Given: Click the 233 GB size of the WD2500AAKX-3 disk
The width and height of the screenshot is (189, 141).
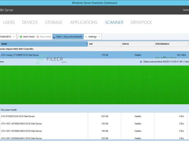Looking at the screenshot, I should pyautogui.click(x=105, y=138).
